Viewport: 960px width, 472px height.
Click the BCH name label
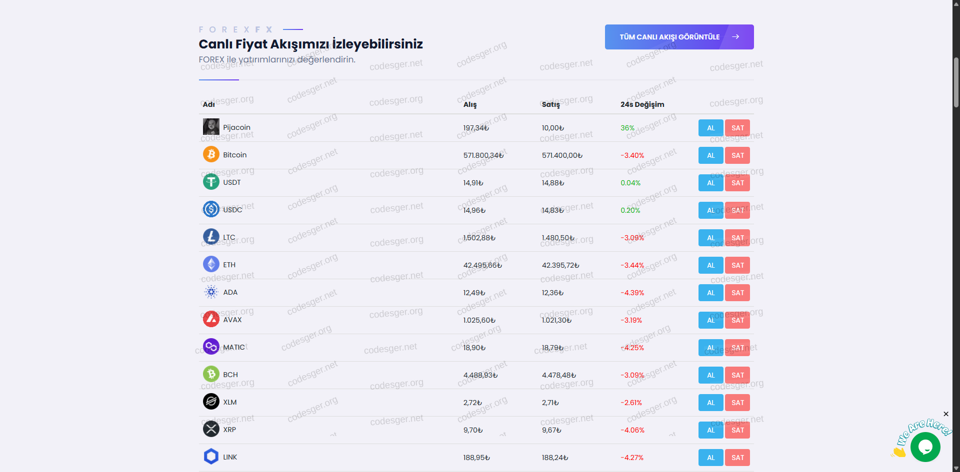pos(230,375)
